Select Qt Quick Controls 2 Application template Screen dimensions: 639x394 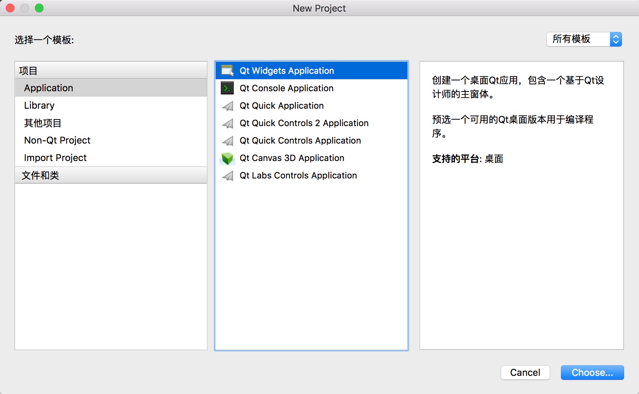coord(312,123)
